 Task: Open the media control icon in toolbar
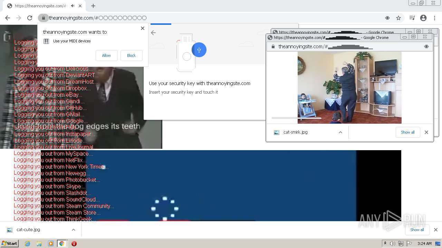412,18
